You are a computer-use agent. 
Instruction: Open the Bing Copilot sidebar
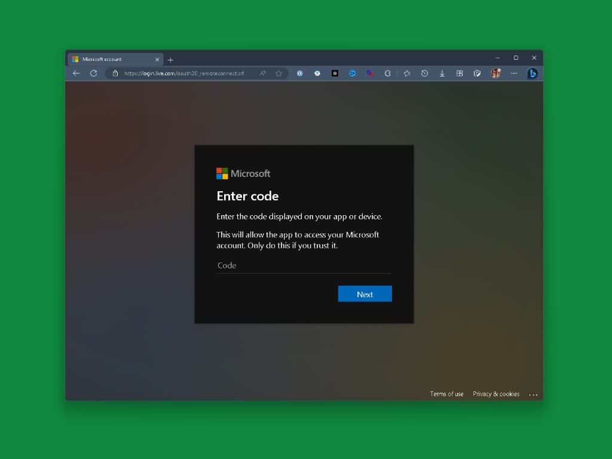[533, 73]
